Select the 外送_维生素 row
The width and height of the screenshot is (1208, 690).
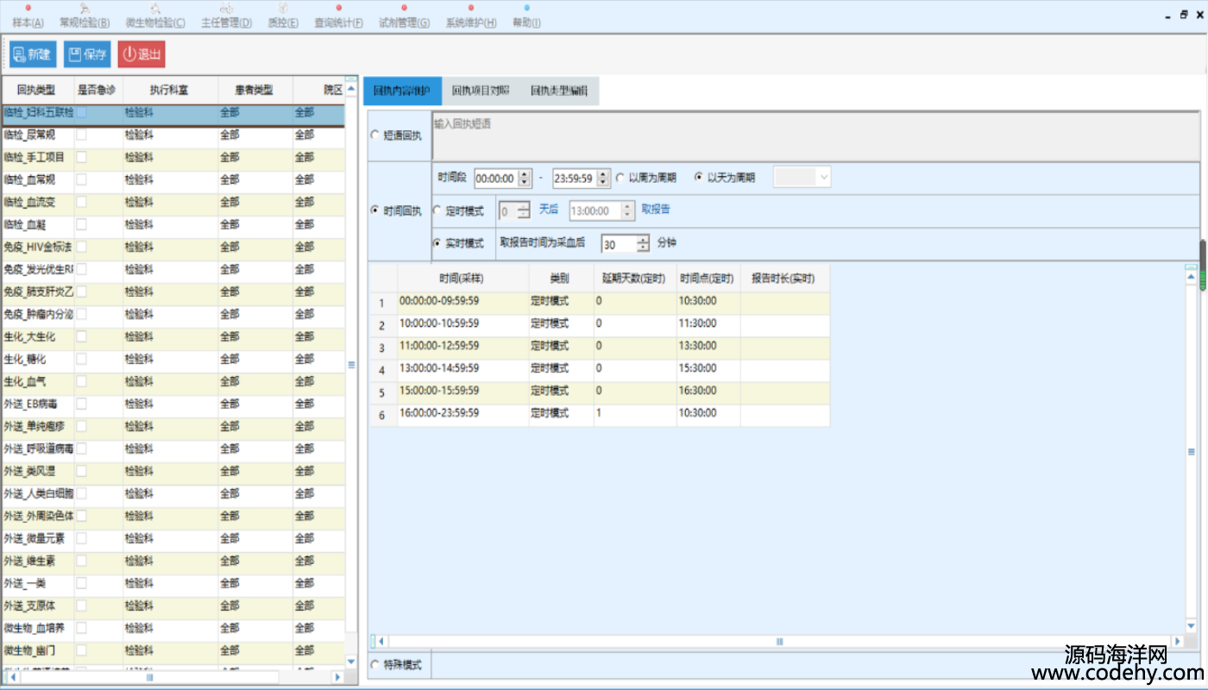coord(173,561)
